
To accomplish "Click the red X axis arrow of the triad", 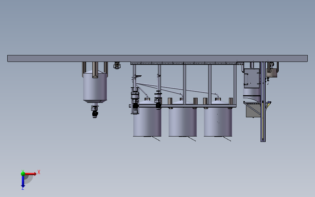I will [31, 174].
